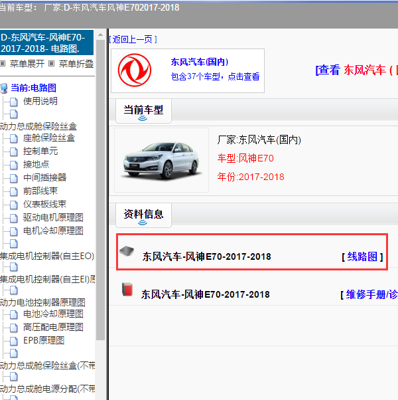Open the 线路图 link
The height and width of the screenshot is (400, 398).
[x=362, y=256]
